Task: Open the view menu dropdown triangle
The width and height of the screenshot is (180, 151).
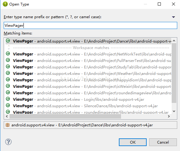Action: (173, 17)
